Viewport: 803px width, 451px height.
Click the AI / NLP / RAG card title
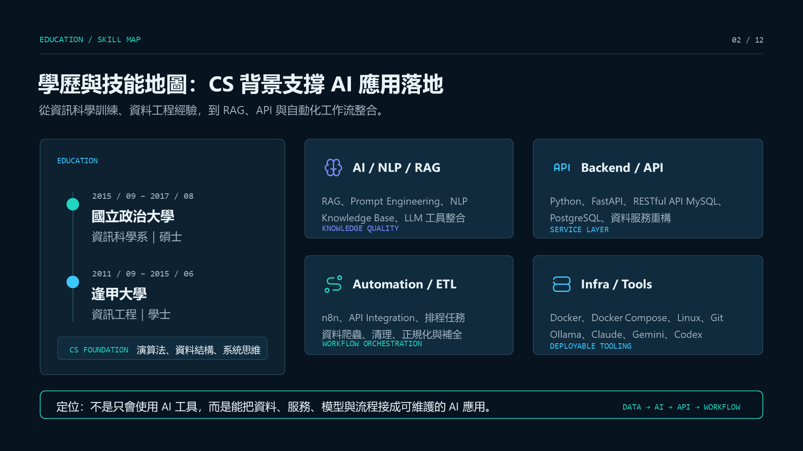tap(396, 167)
